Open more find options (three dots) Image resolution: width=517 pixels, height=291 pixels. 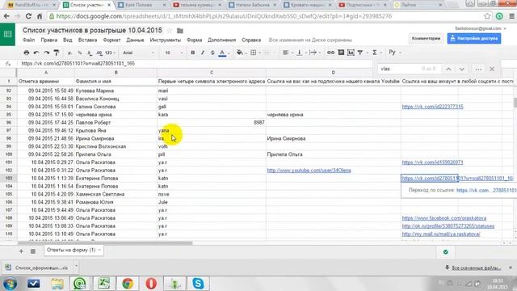pos(478,69)
